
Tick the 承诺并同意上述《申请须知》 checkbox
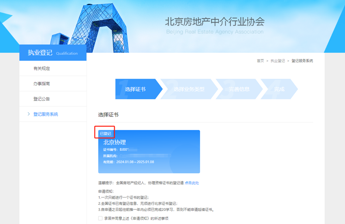coord(100,218)
